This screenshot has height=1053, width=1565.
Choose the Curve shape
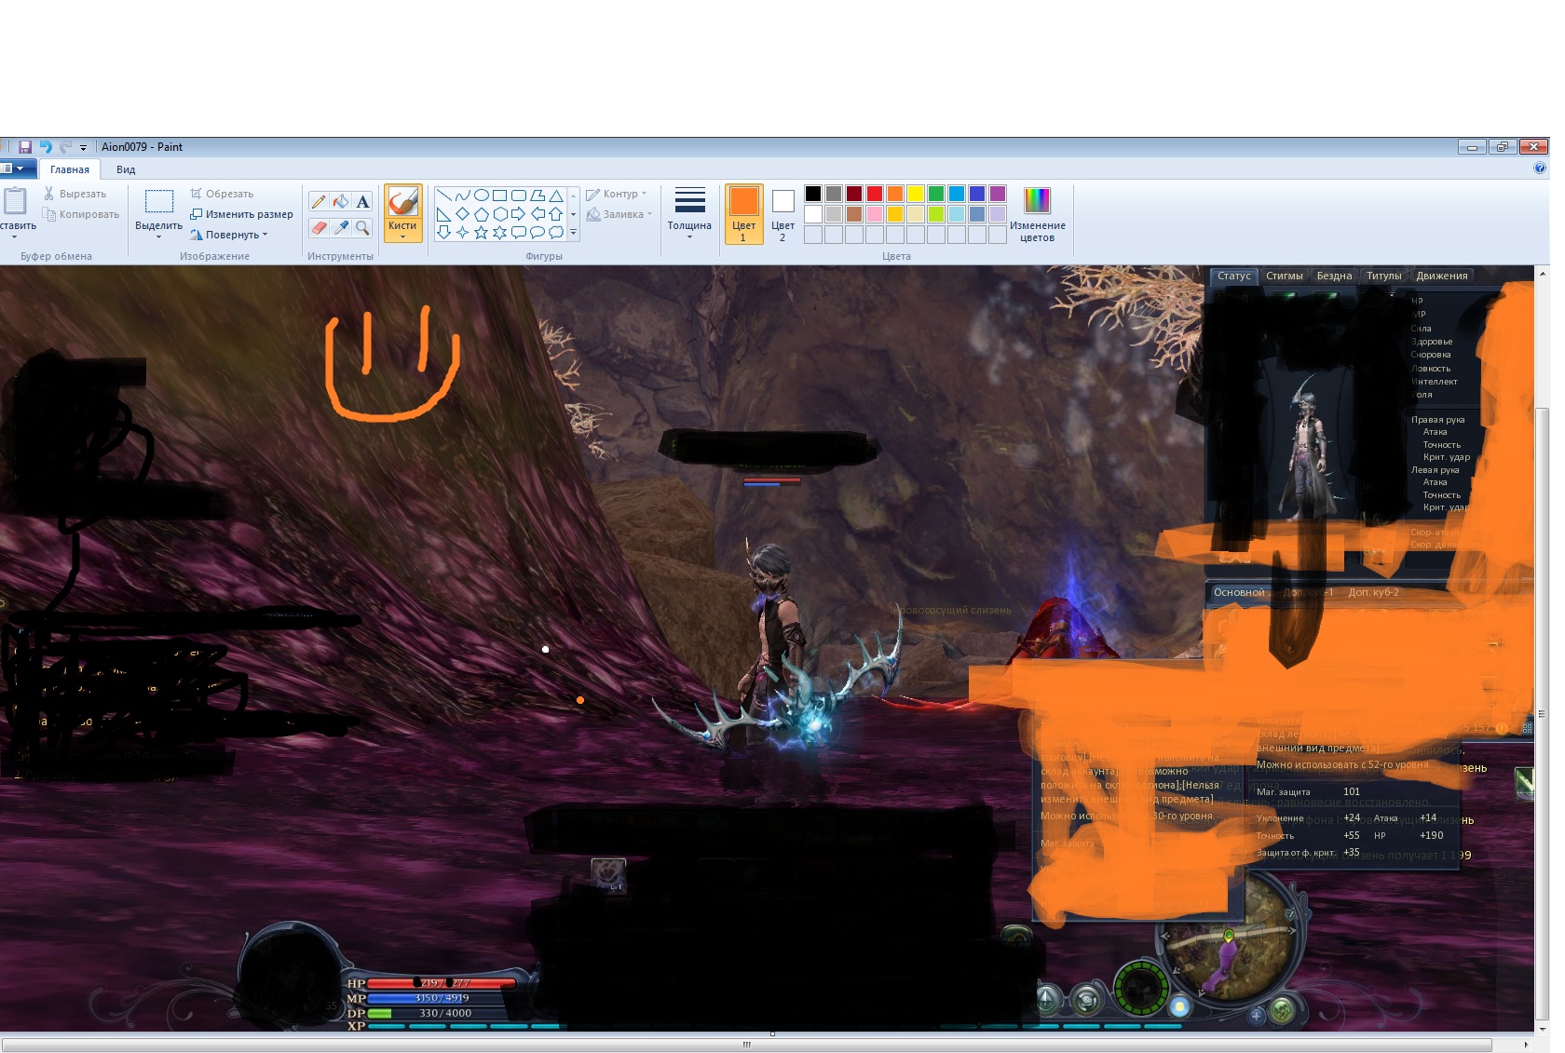[x=463, y=196]
